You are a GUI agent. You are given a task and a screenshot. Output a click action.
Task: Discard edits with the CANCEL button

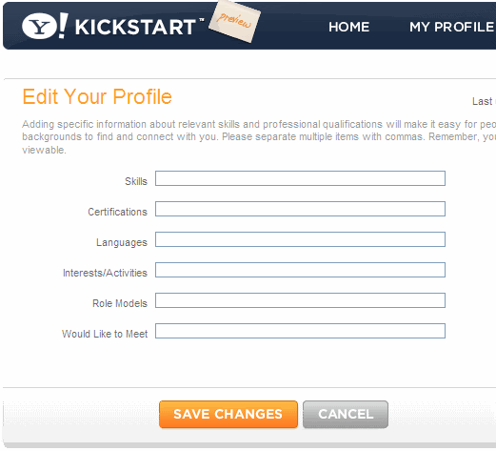[346, 414]
